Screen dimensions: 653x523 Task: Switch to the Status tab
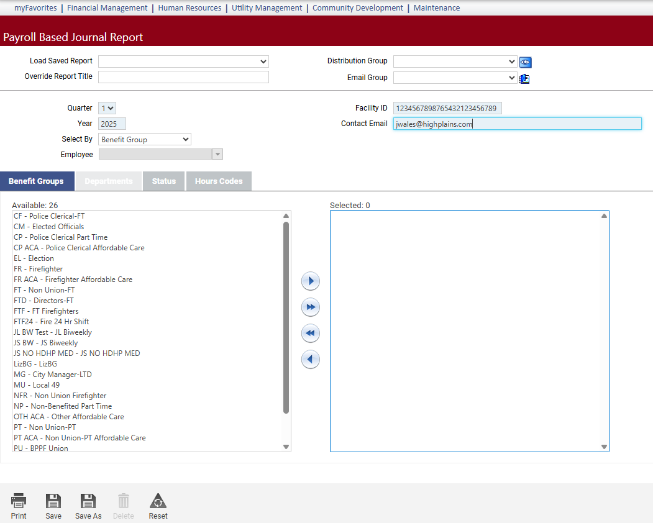click(164, 181)
